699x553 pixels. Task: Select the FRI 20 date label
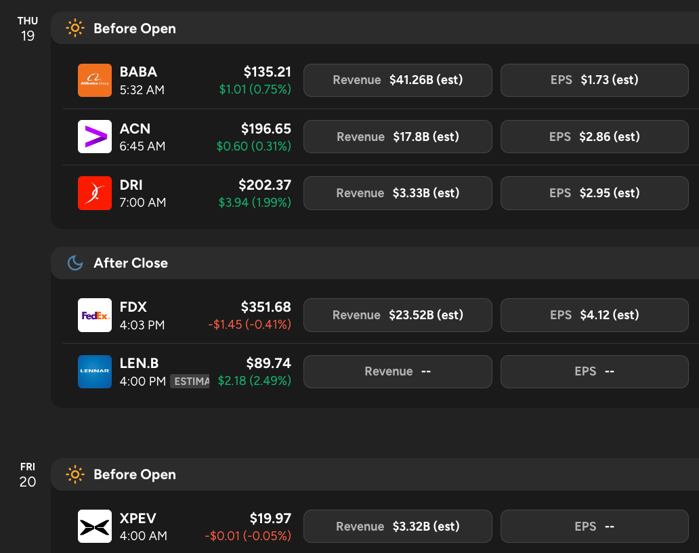(28, 475)
